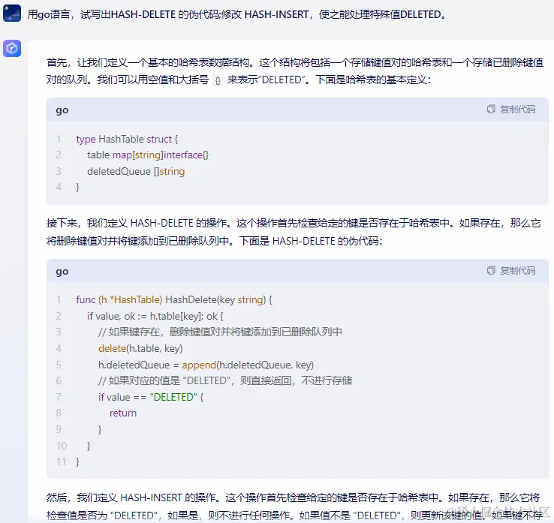Click the 'go' label of first code block
Image resolution: width=554 pixels, height=523 pixels.
[x=62, y=110]
